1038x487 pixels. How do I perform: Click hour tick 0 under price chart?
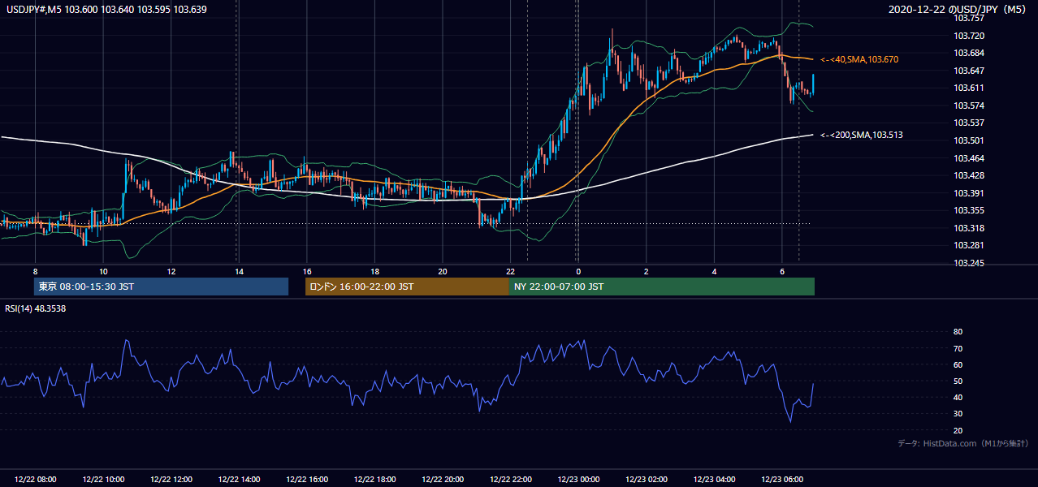(x=578, y=271)
